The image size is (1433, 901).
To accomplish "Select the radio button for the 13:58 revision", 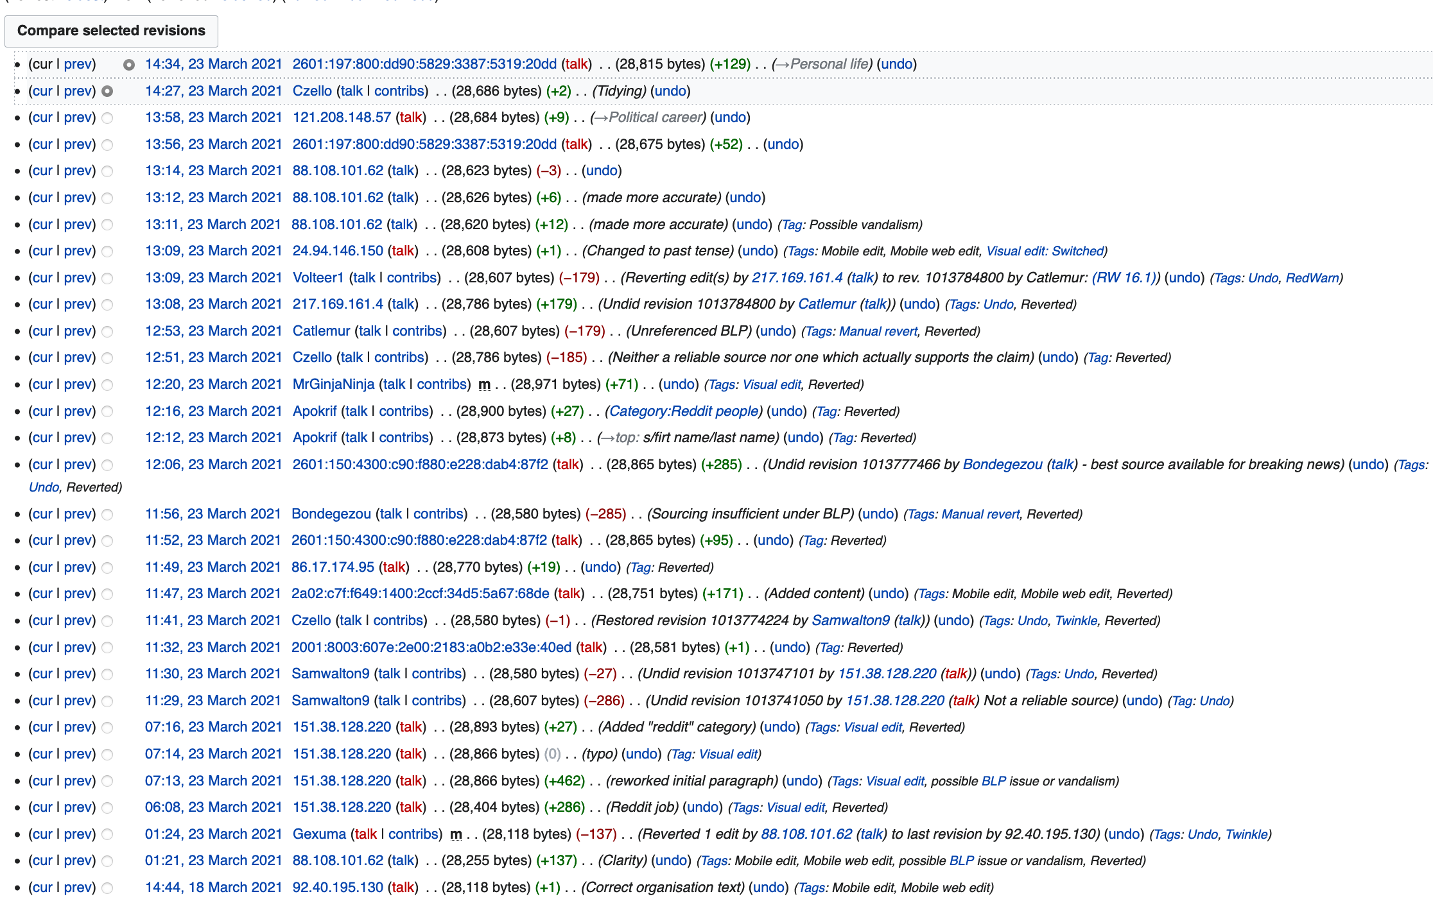I will [107, 118].
